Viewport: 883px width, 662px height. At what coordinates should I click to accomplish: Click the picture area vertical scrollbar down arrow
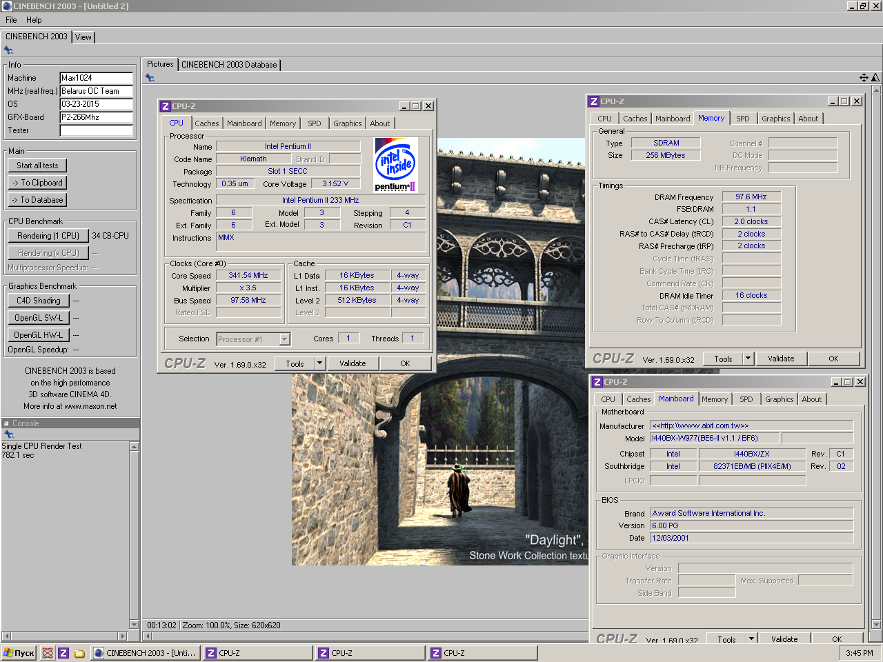[877, 625]
